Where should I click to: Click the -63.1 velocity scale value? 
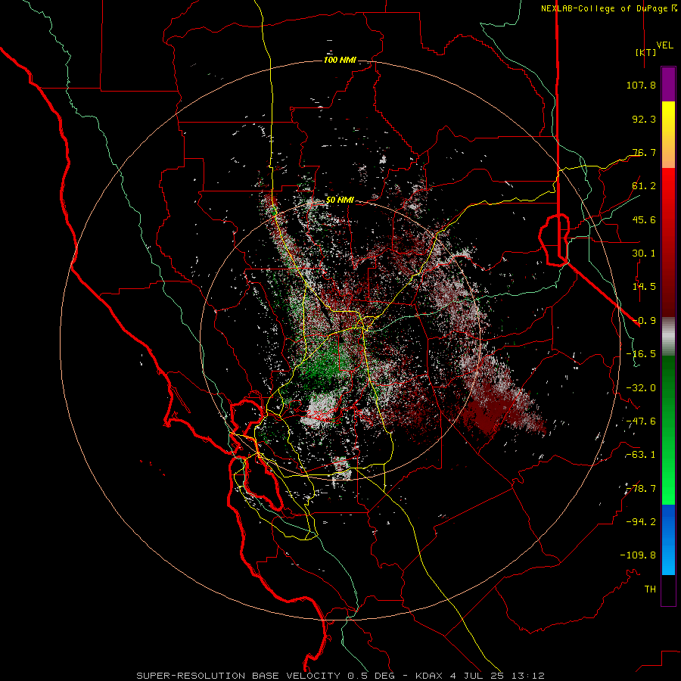point(641,455)
